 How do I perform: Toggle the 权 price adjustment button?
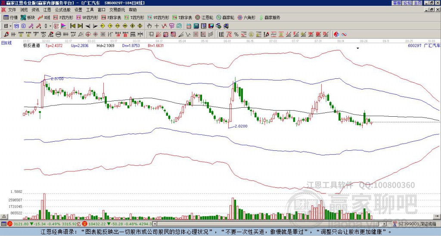pos(56,26)
